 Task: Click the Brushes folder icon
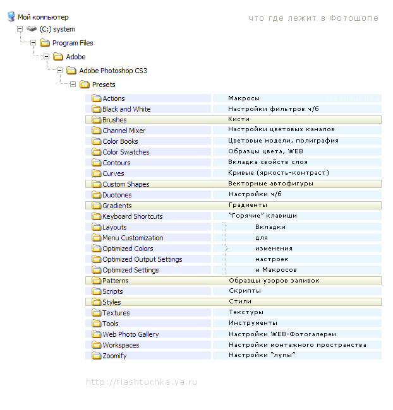click(x=97, y=120)
